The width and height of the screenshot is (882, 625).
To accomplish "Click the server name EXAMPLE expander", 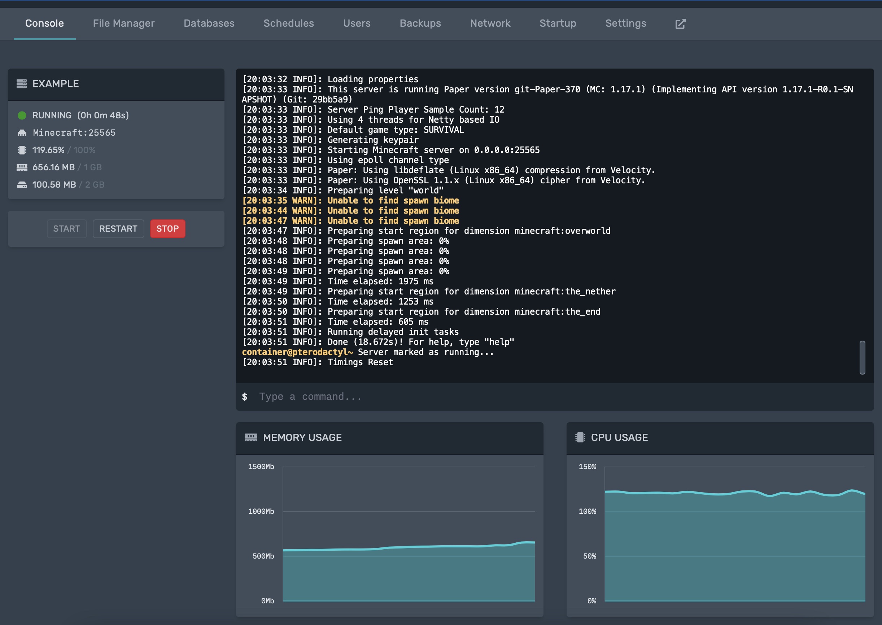I will (x=56, y=83).
